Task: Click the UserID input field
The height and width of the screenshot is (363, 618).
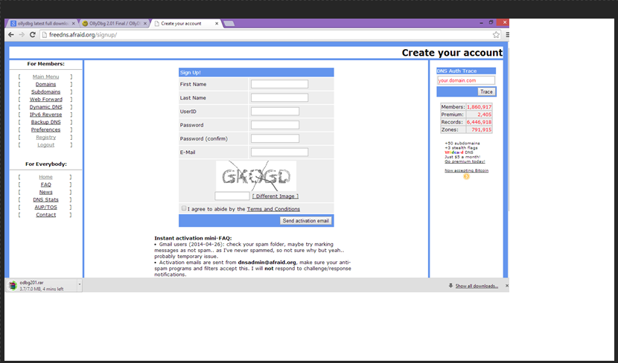Action: (275, 112)
